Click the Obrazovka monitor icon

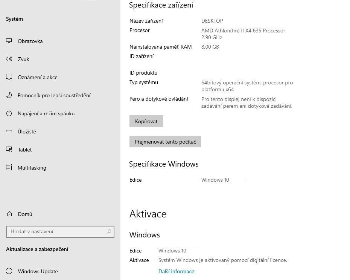9,41
